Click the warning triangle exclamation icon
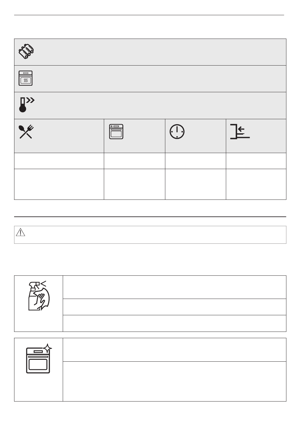 coord(20,232)
